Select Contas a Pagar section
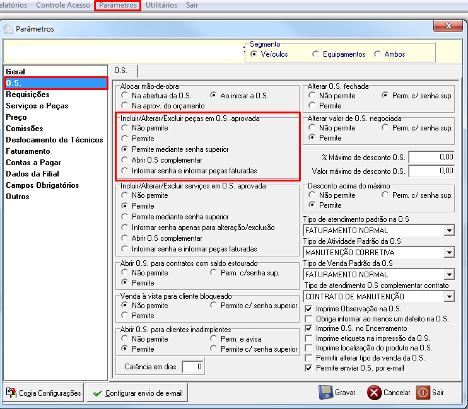 pyautogui.click(x=33, y=163)
